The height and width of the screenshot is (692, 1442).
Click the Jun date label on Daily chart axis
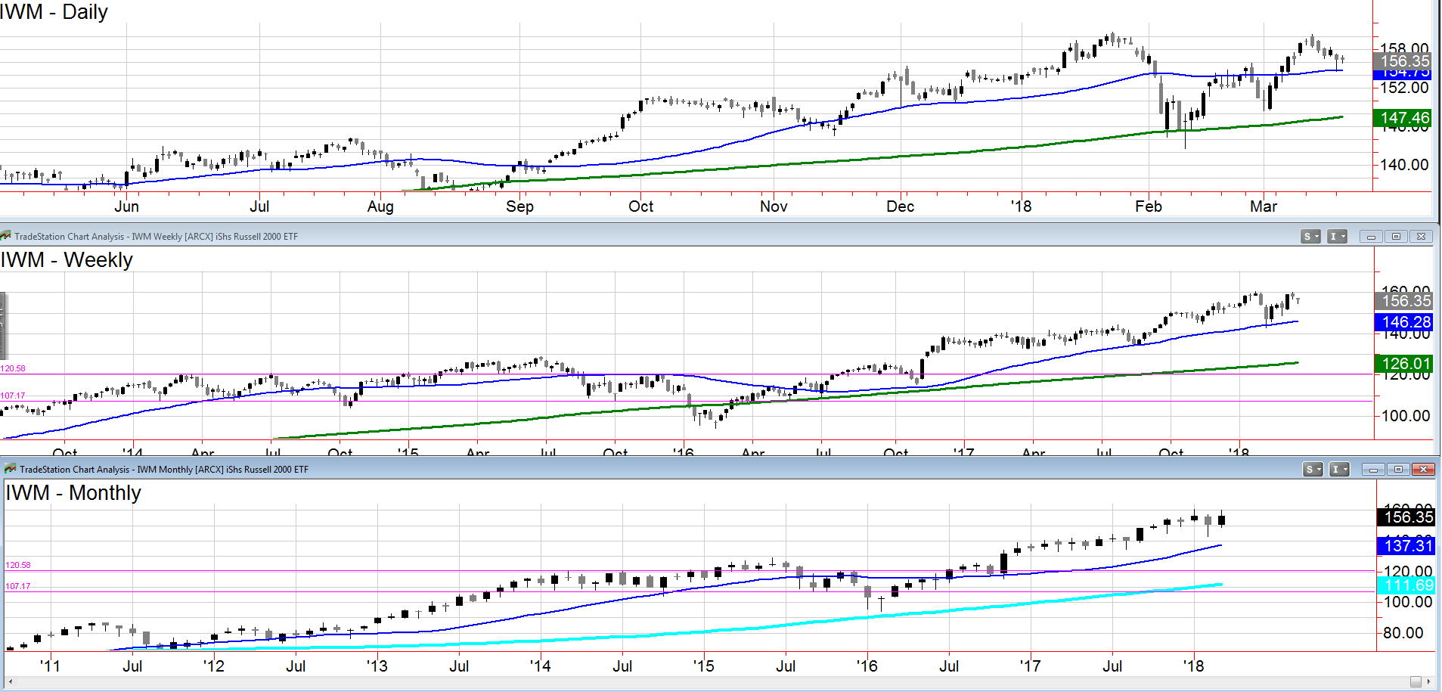126,206
